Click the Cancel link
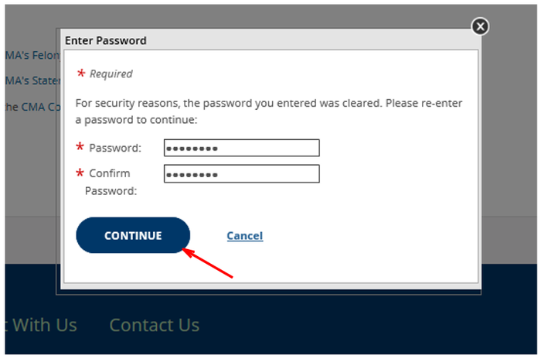The width and height of the screenshot is (541, 359). (x=244, y=236)
